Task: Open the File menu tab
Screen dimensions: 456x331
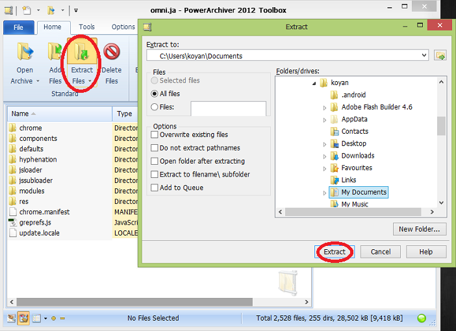Action: (18, 28)
